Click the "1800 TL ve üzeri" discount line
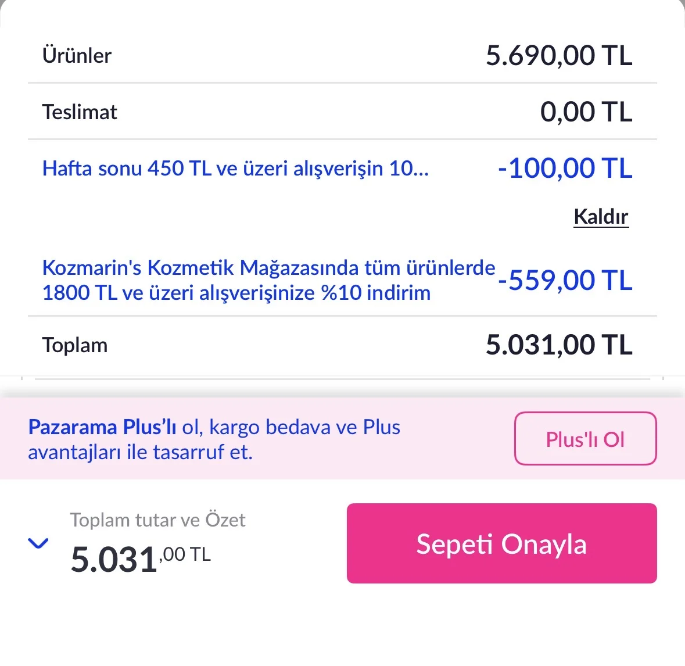 tap(236, 293)
